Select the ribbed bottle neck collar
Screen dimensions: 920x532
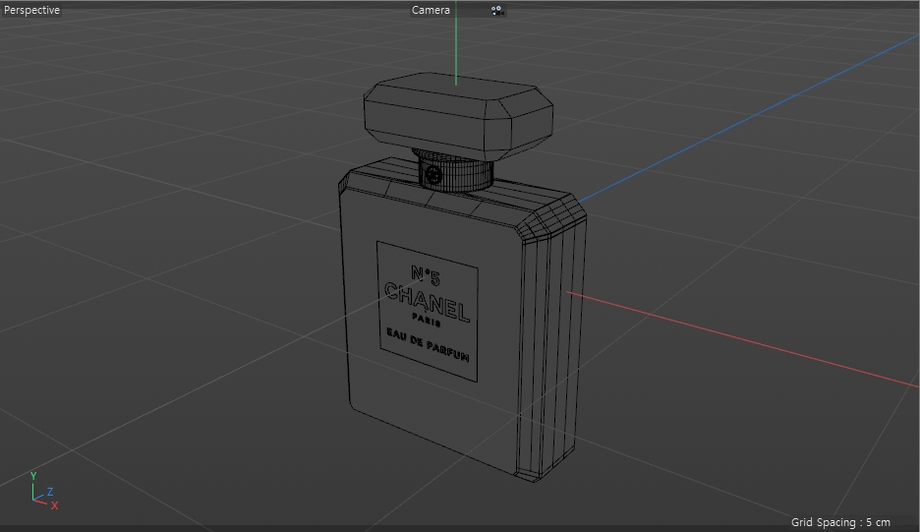point(456,171)
